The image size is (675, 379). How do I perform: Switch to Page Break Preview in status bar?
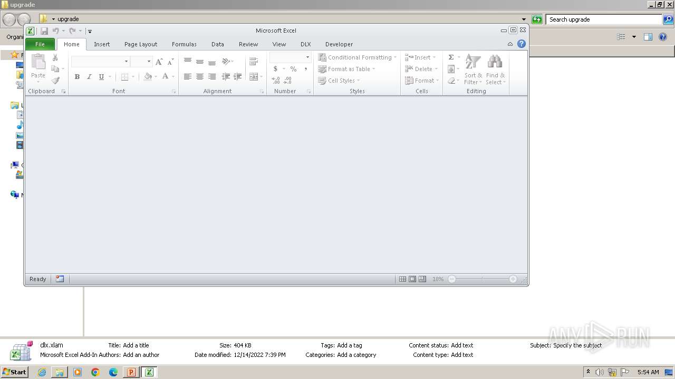tap(422, 279)
